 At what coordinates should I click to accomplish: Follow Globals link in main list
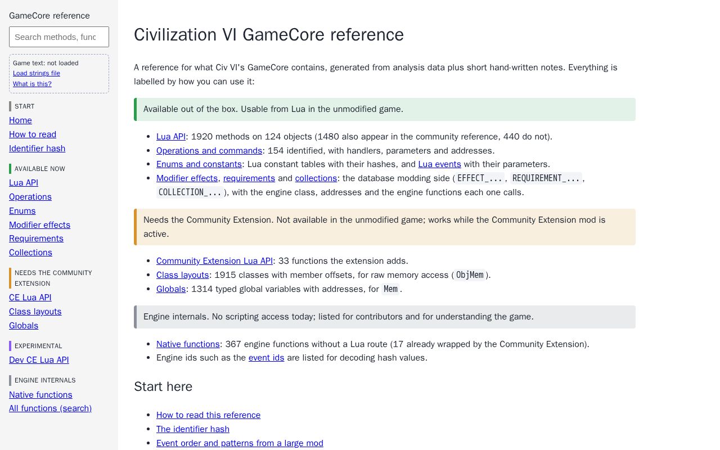[171, 289]
